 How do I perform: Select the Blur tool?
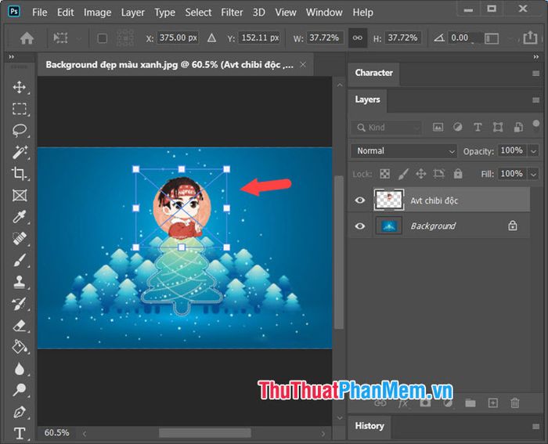point(20,369)
